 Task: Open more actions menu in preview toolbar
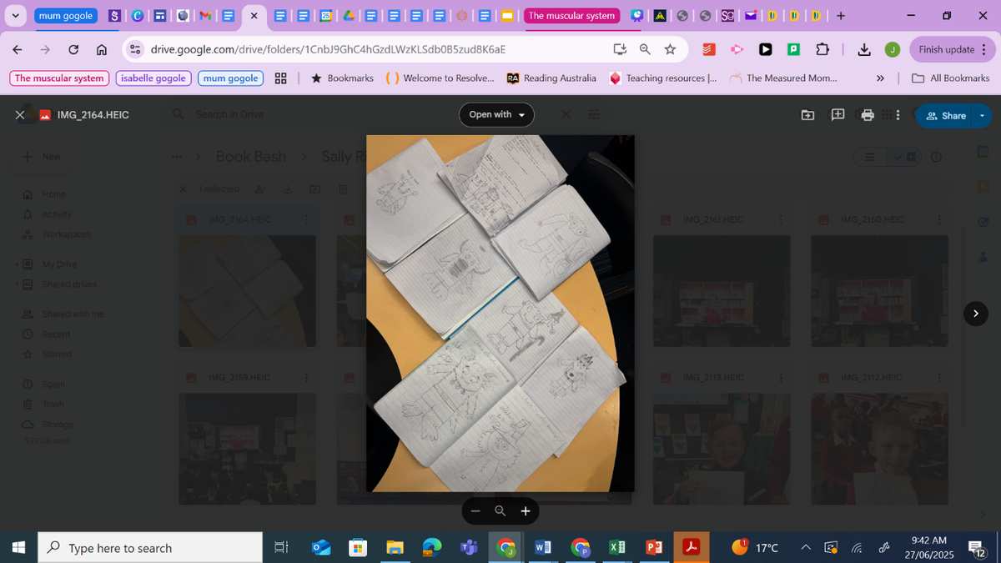898,115
